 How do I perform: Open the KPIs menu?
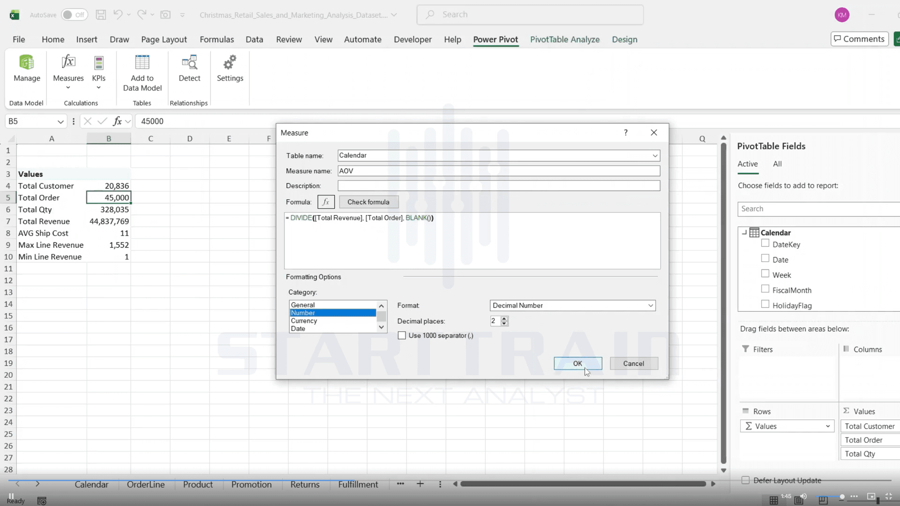coord(98,73)
